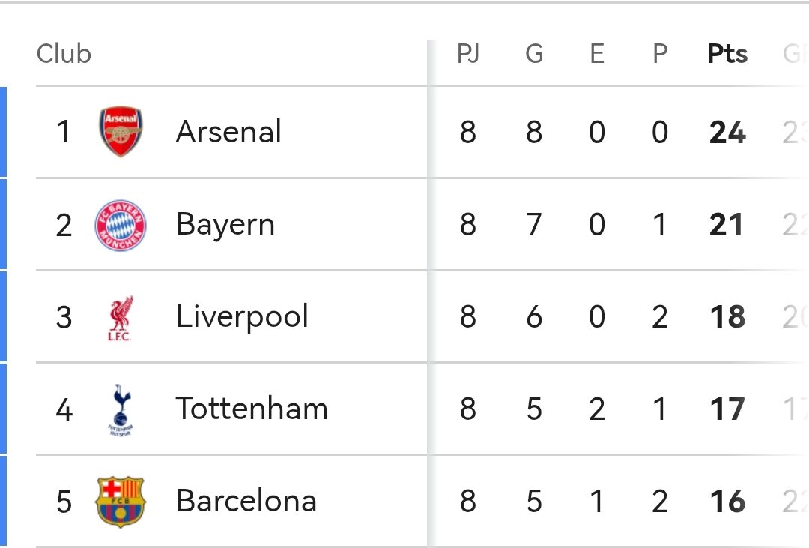Screen dimensions: 809x548
Task: Click the Liverpool L.F.C. crest
Action: coord(120,318)
